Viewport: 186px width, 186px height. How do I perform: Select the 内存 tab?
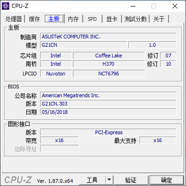(73, 19)
